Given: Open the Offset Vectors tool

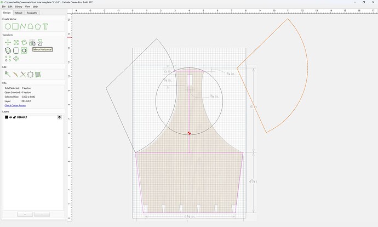Looking at the screenshot, I should click(x=8, y=50).
